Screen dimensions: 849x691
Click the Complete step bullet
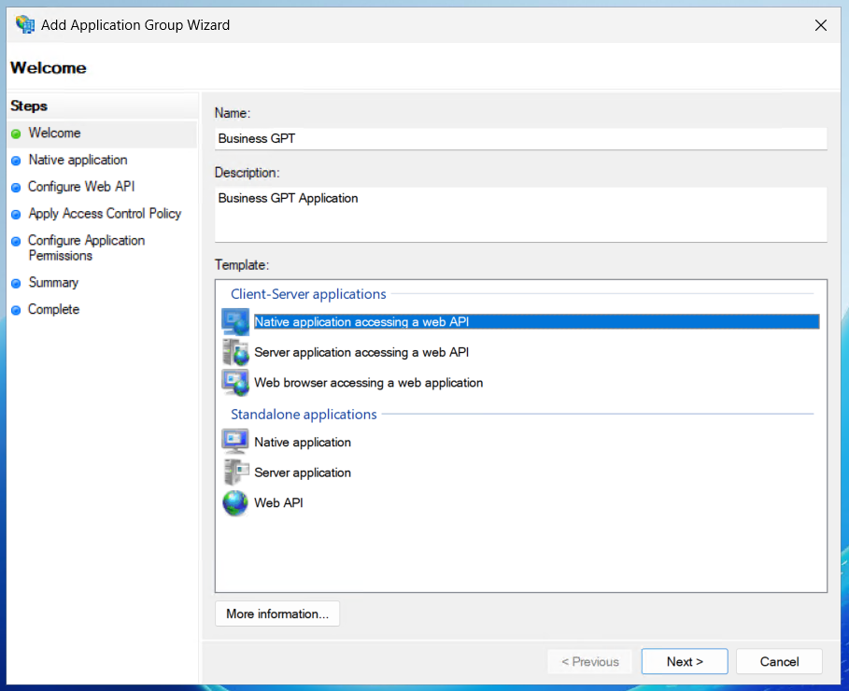point(16,310)
